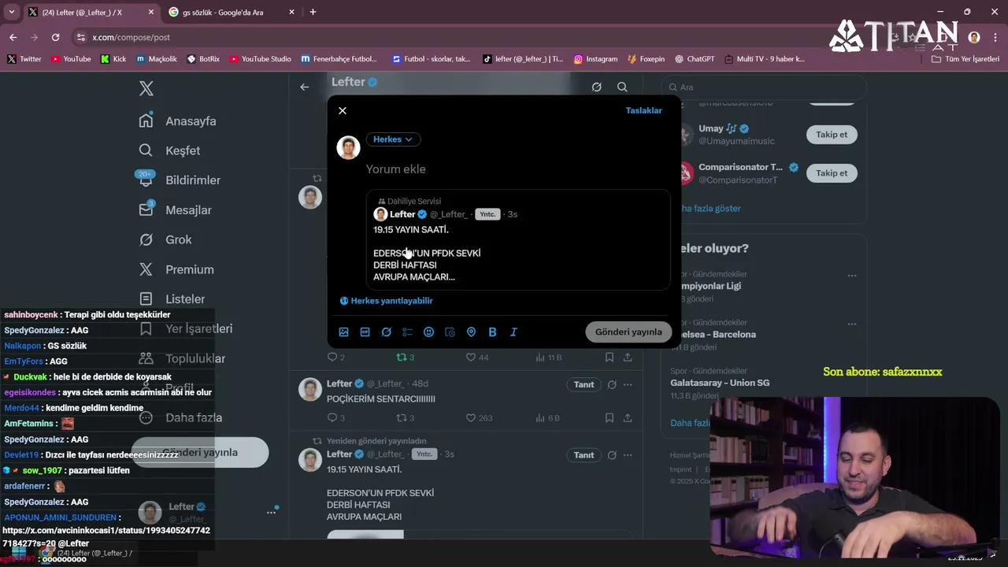This screenshot has height=567, width=1008.
Task: Click Tanıt on 19.15 YAYIN SAATİ post
Action: (584, 455)
